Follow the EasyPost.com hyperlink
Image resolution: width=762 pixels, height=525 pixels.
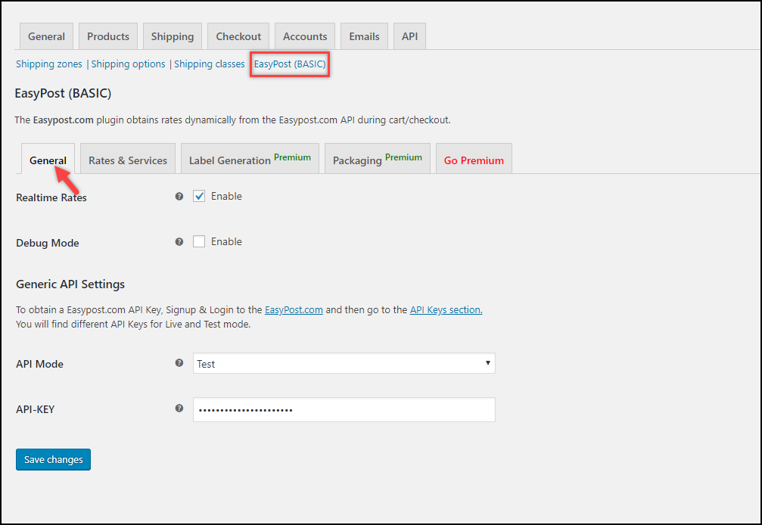(294, 310)
